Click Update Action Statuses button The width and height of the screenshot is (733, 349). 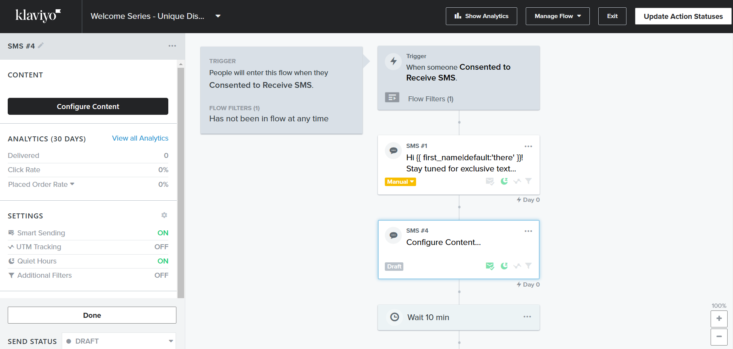coord(683,16)
